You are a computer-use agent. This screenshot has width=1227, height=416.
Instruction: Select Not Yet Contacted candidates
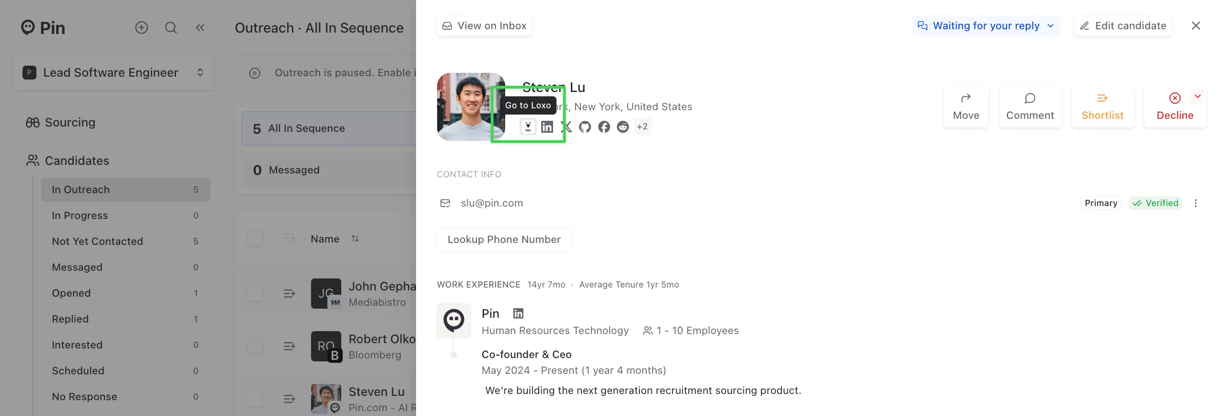coord(126,242)
